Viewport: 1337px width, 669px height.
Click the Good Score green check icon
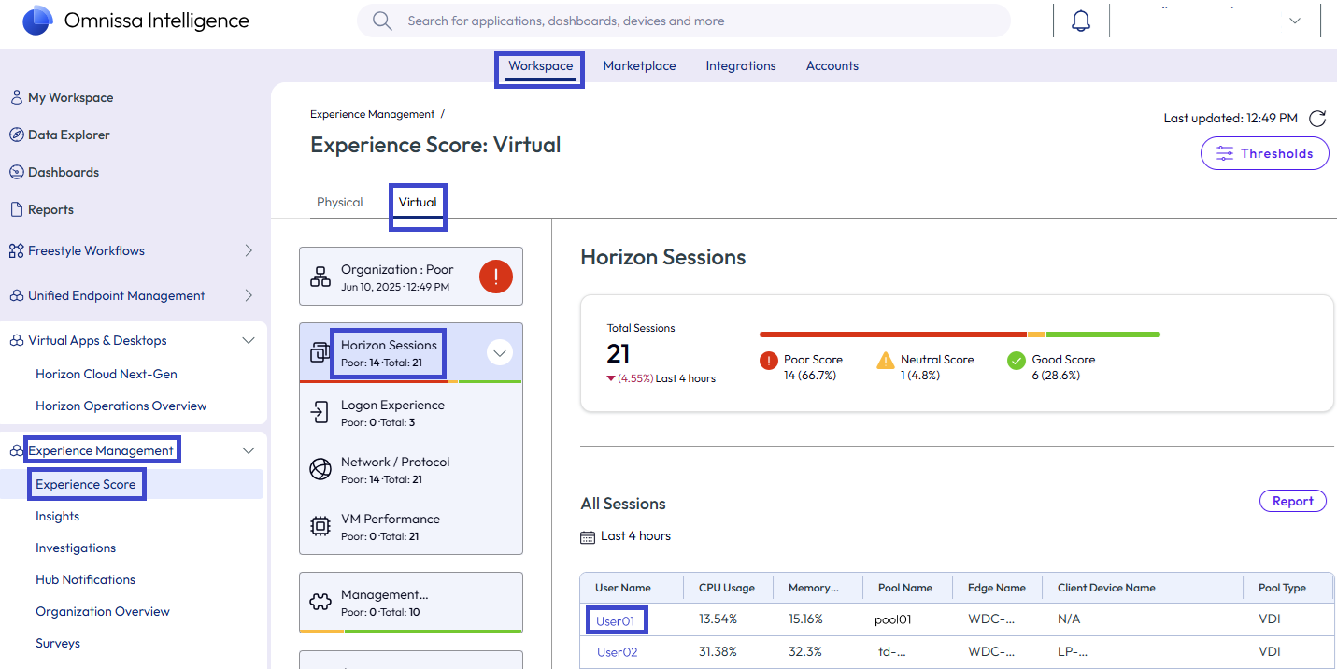1017,361
